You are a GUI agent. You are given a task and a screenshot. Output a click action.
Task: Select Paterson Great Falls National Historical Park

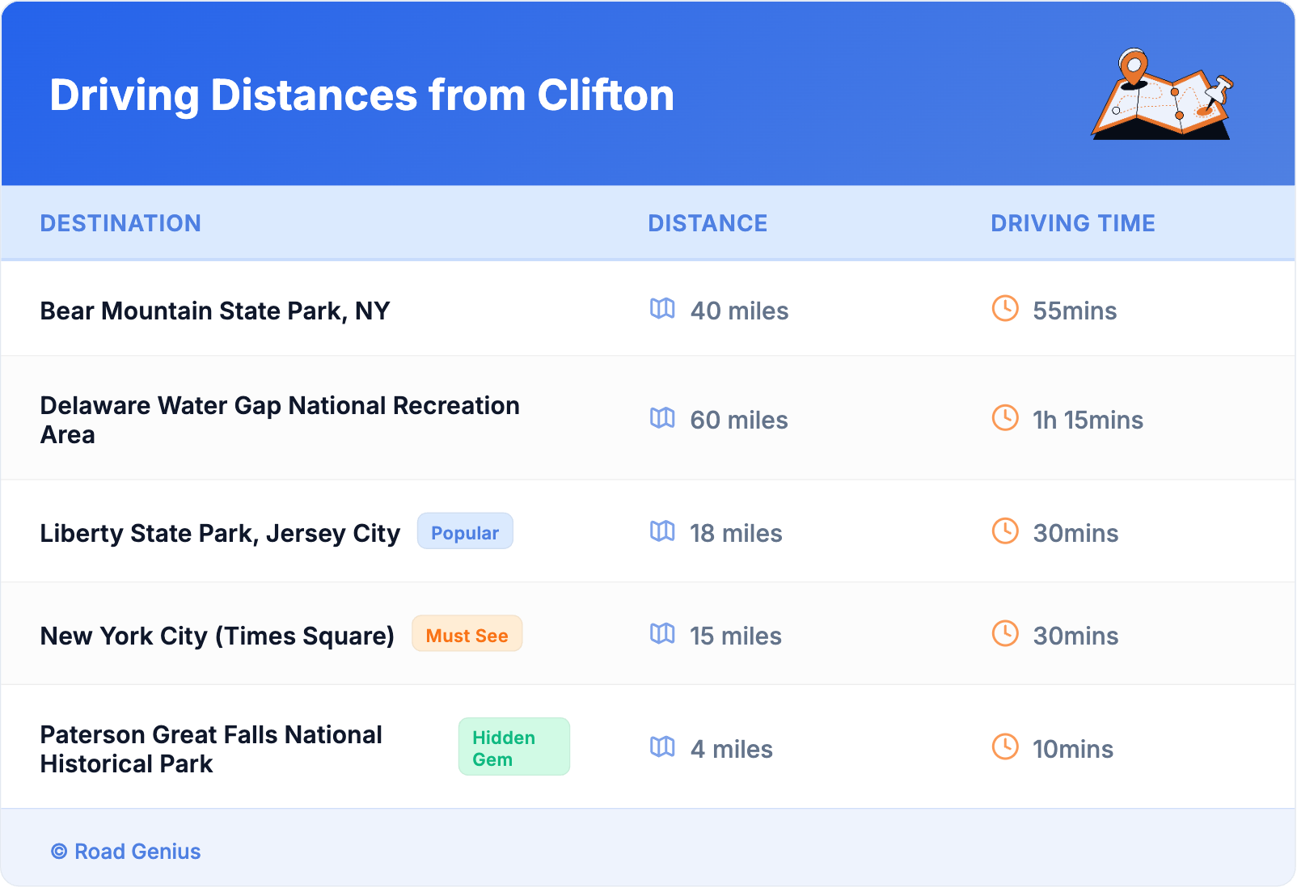[x=211, y=749]
